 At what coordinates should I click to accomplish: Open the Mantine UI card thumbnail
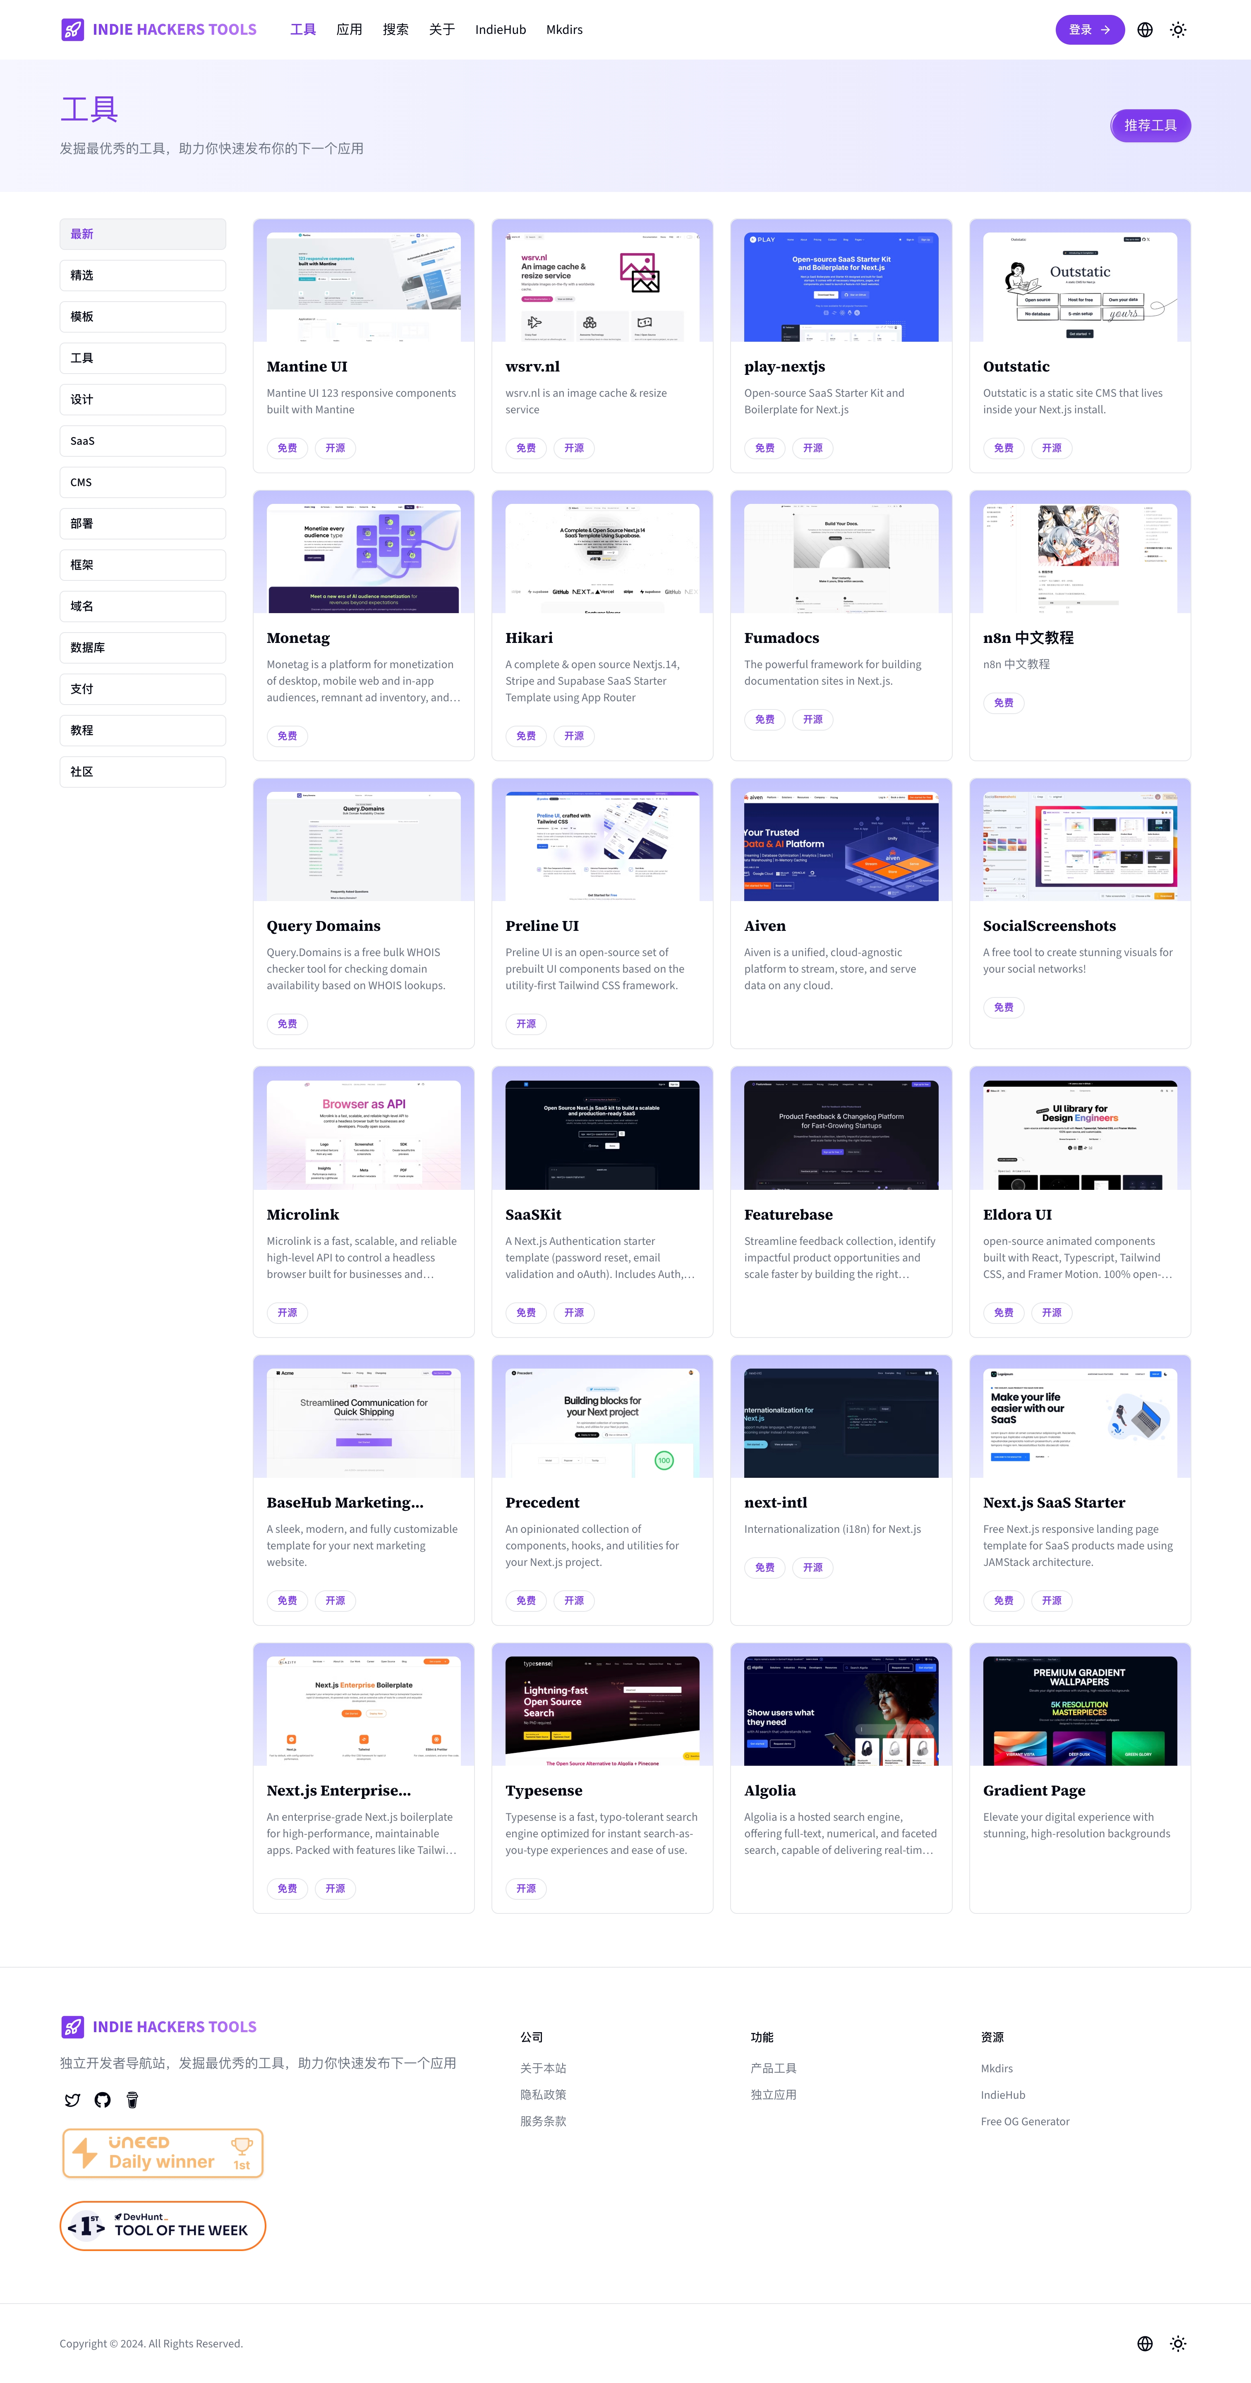coord(364,287)
